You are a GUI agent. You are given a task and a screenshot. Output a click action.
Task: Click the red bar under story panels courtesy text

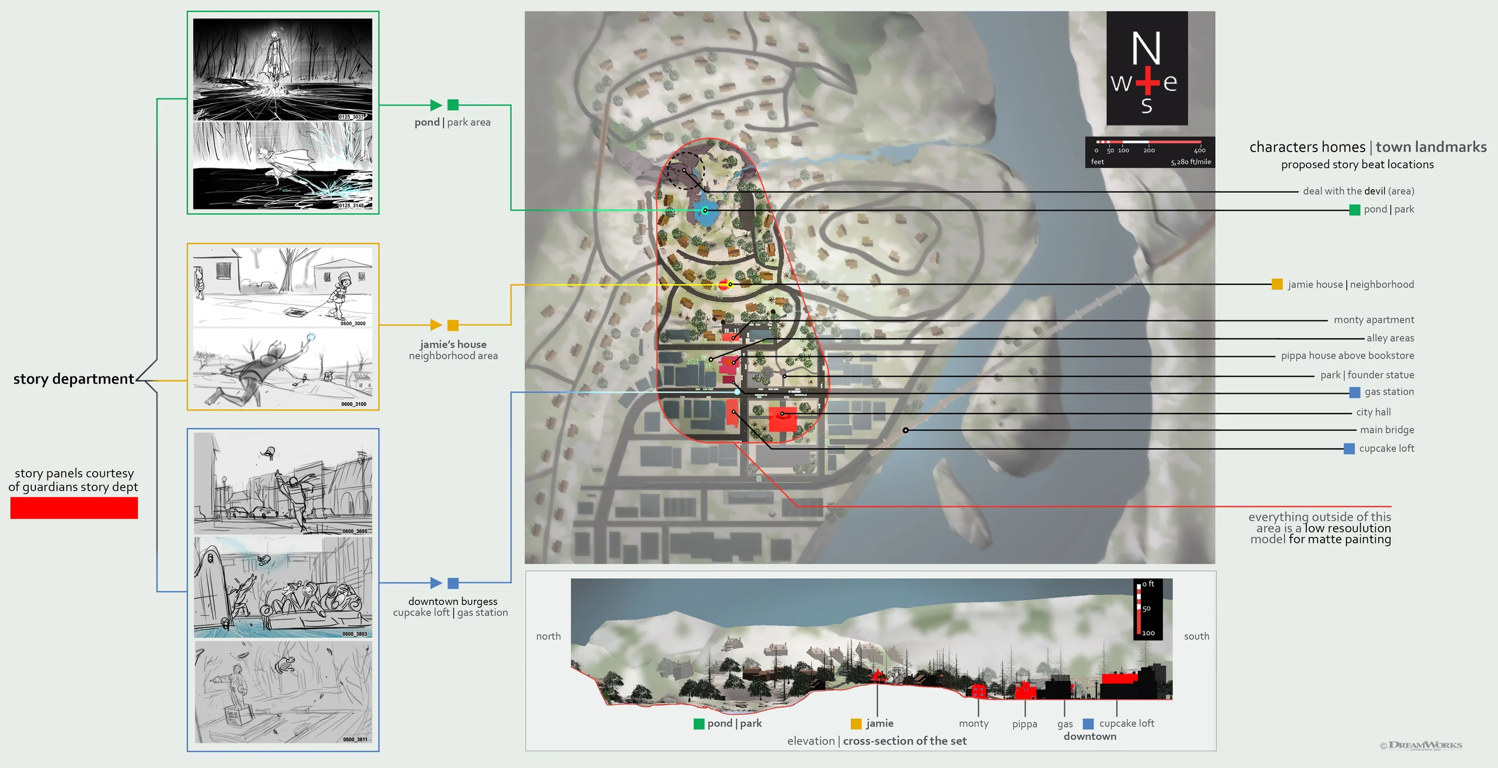(74, 508)
